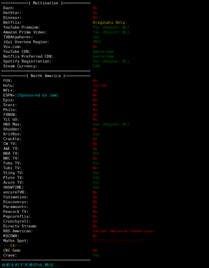Click the 'Amazon Prime Video:' label
209x268 pixels.
[25, 32]
